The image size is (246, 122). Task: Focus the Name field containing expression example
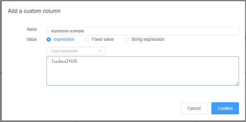click(143, 31)
